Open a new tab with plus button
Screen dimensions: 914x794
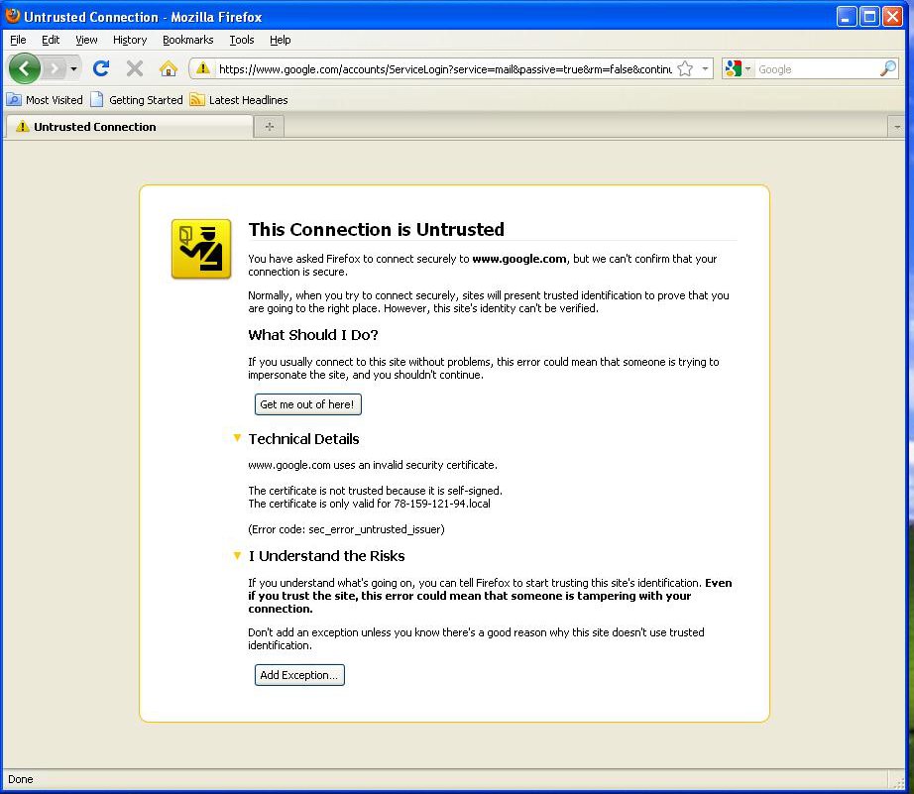pos(270,127)
